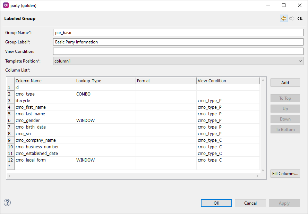The height and width of the screenshot is (214, 308).
Task: Sort by Column Name header
Action: pyautogui.click(x=45, y=81)
